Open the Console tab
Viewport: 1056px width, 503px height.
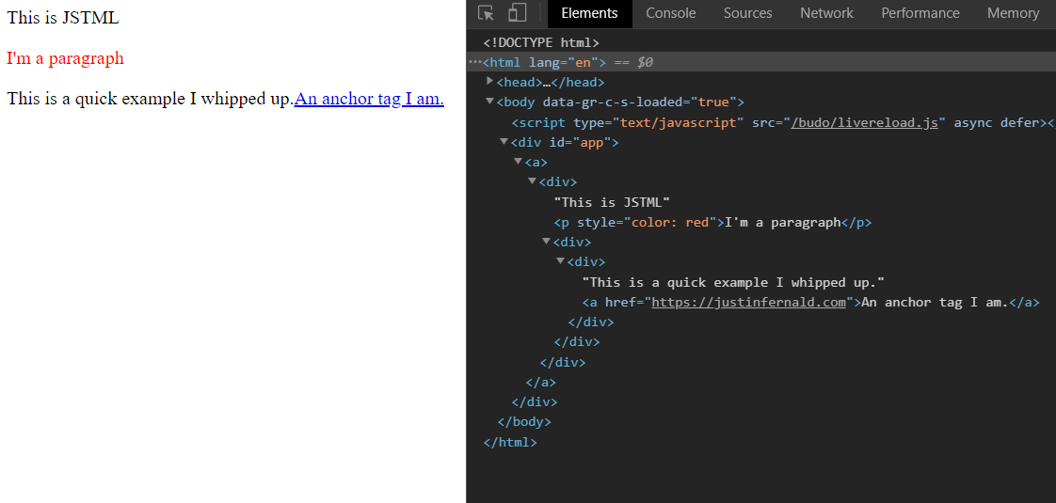tap(671, 13)
